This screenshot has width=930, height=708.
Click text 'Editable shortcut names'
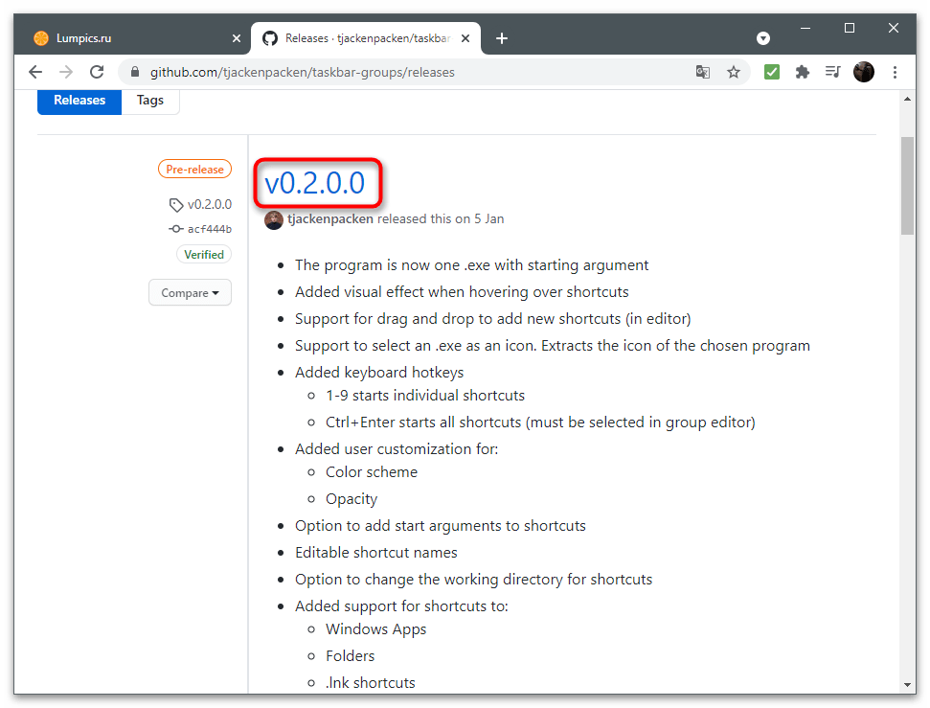pyautogui.click(x=376, y=553)
